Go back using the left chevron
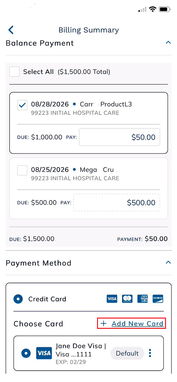 11,30
